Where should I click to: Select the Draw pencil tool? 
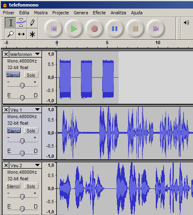click(32, 23)
